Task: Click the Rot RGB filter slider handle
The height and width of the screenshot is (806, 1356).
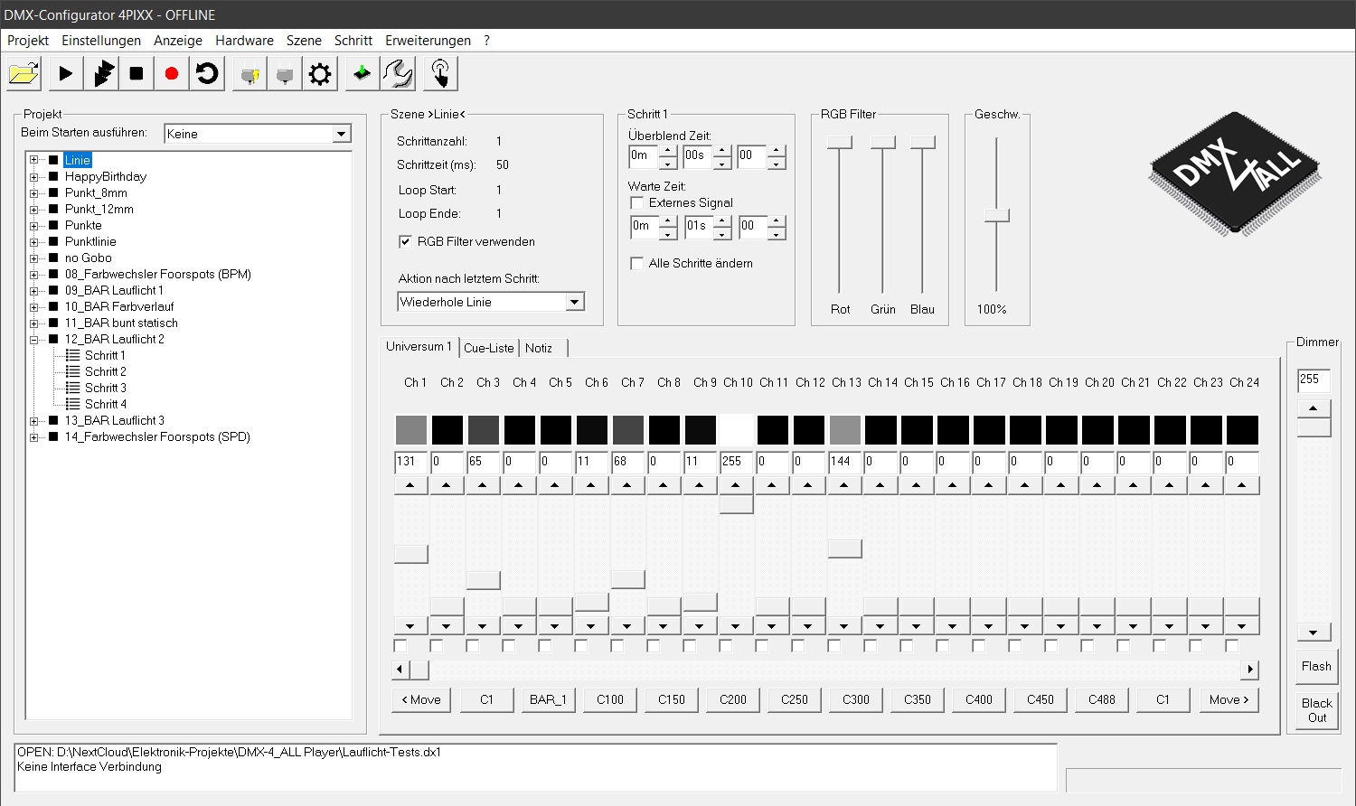Action: (840, 142)
